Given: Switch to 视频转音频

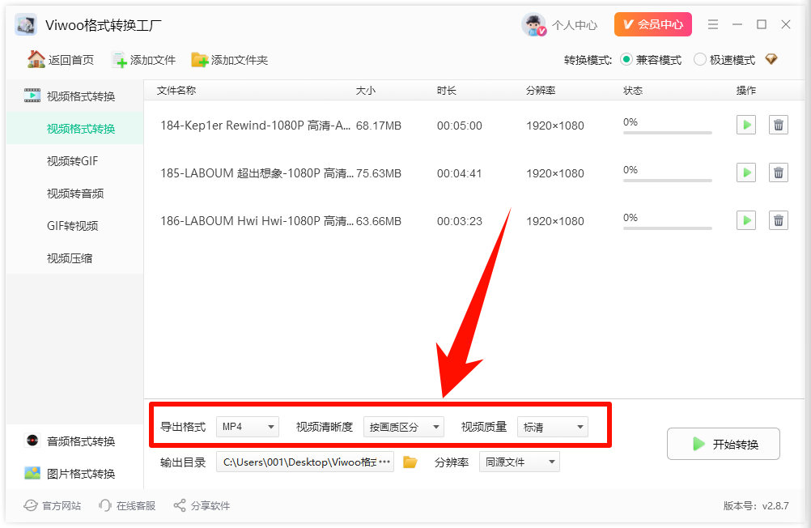Looking at the screenshot, I should 75,193.
